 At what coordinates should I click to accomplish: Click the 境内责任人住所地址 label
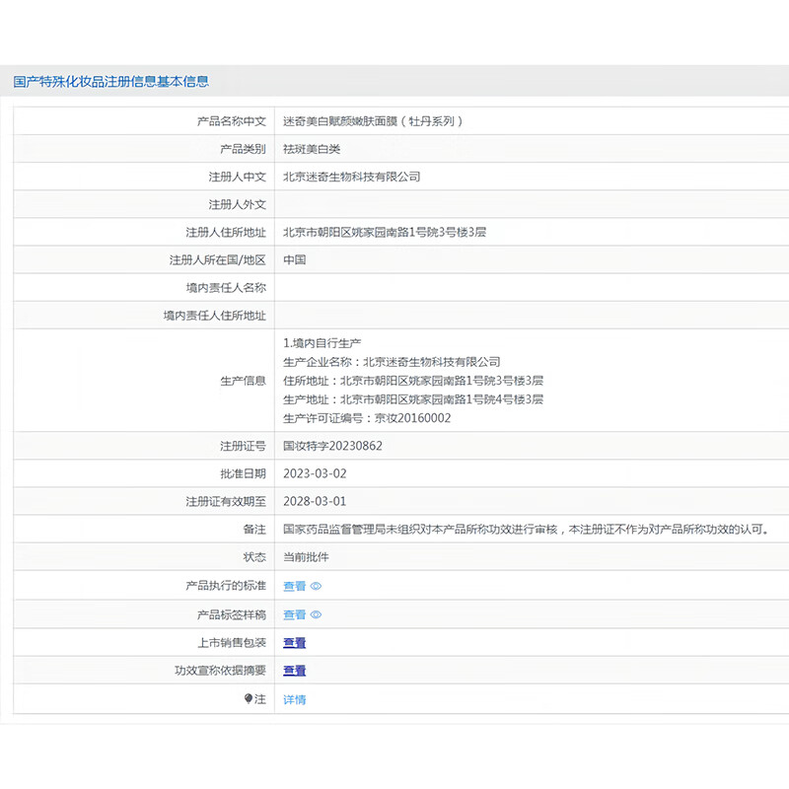click(x=214, y=316)
